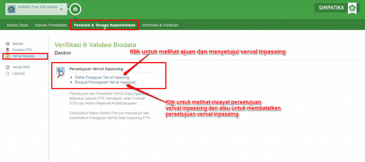Click the circular home icon in header

coord(75,9)
